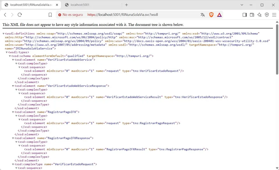Open the Brave Shields lion icon
This screenshot has height=170, width=279.
[211, 15]
